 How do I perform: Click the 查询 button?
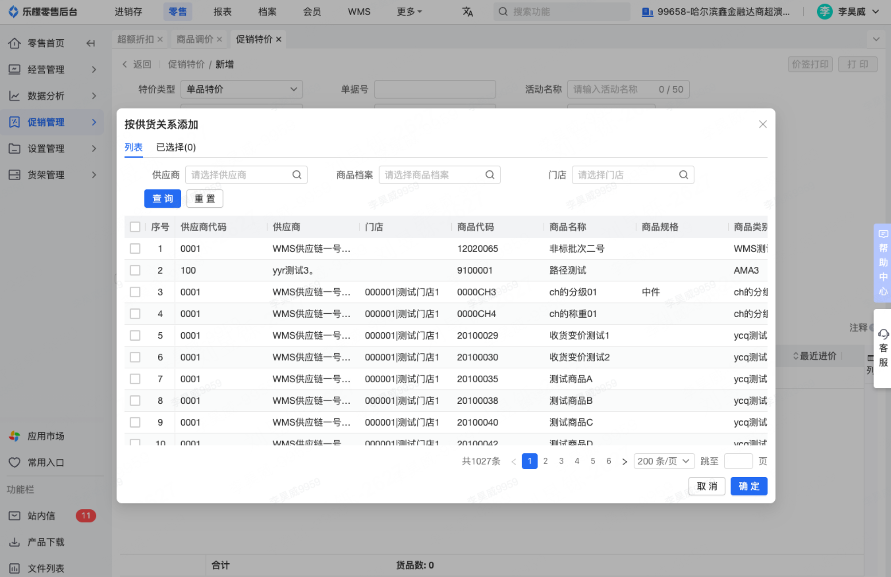tap(163, 199)
